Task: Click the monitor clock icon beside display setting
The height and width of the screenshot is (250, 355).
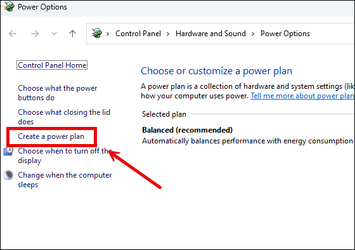Action: click(8, 152)
